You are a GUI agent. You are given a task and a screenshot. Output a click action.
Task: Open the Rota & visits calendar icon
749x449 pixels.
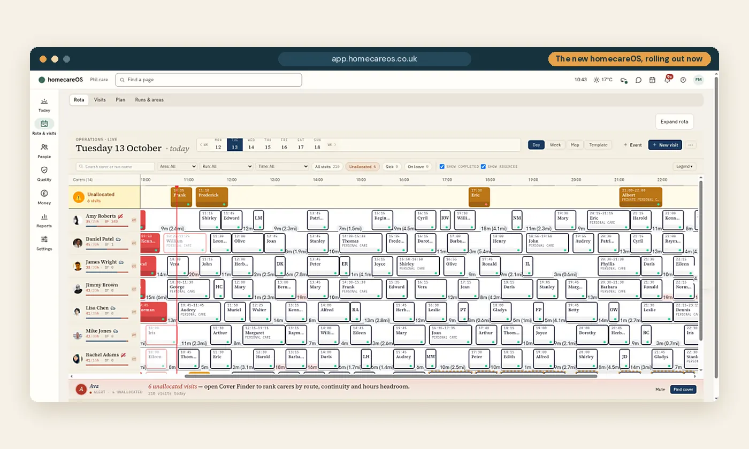pos(44,123)
